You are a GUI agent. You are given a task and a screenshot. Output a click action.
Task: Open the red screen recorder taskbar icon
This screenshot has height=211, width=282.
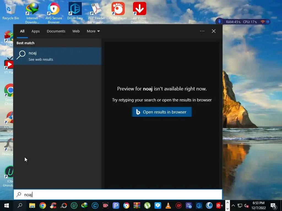[x=105, y=206]
